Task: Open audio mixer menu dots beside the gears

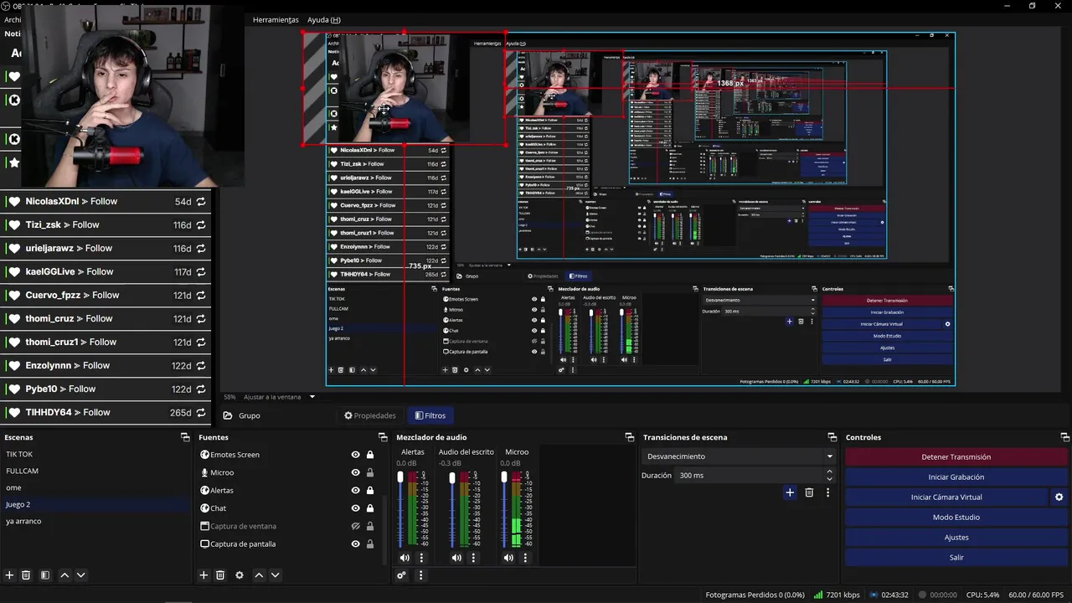Action: (421, 575)
